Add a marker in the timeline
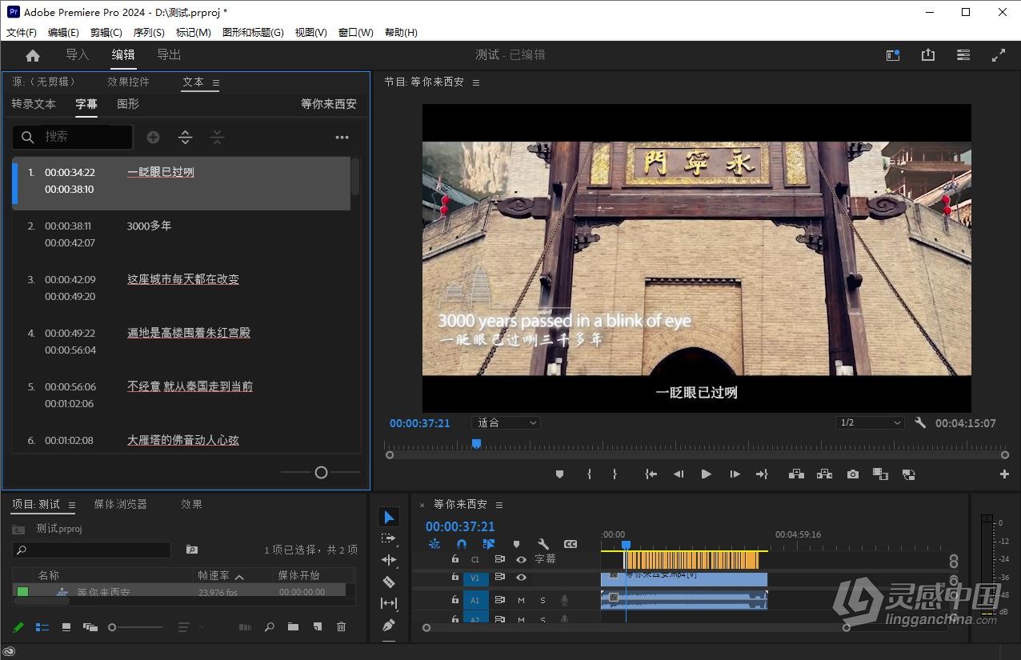This screenshot has width=1021, height=660. (516, 544)
